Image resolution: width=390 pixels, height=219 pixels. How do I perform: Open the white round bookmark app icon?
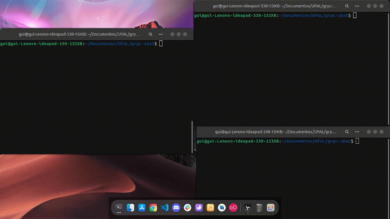coord(222,208)
